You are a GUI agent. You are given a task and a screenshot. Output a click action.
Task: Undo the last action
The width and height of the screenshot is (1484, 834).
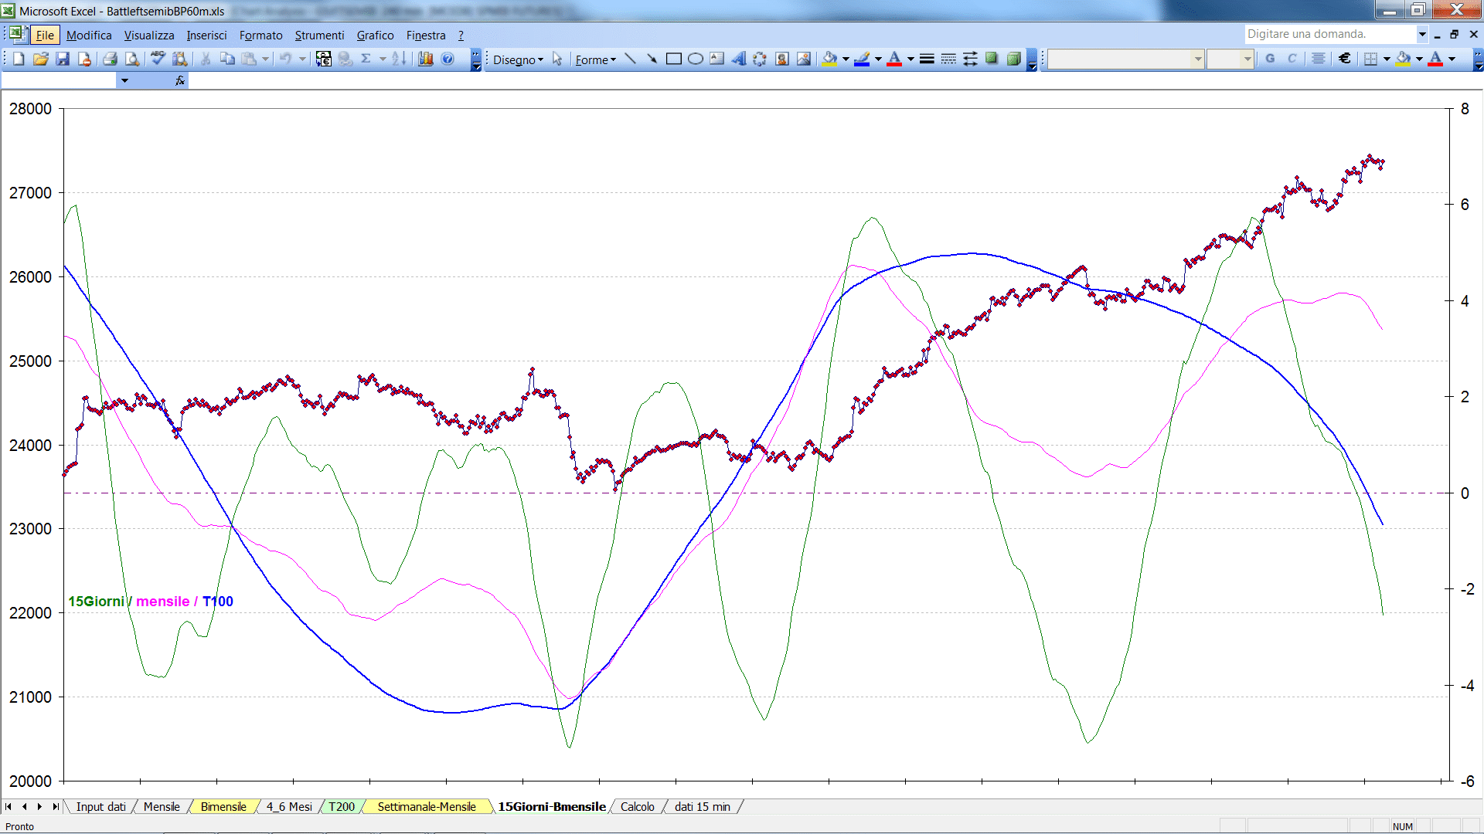(x=285, y=59)
